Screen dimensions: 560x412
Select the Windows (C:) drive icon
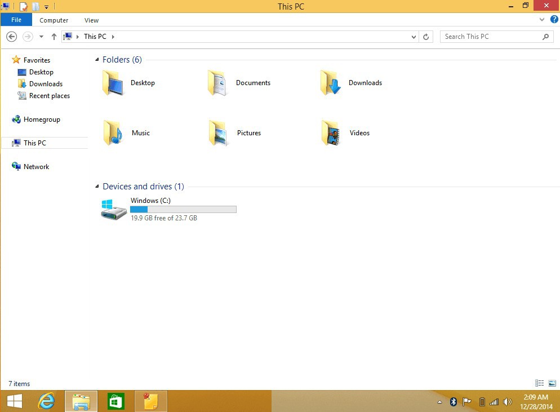tap(114, 209)
